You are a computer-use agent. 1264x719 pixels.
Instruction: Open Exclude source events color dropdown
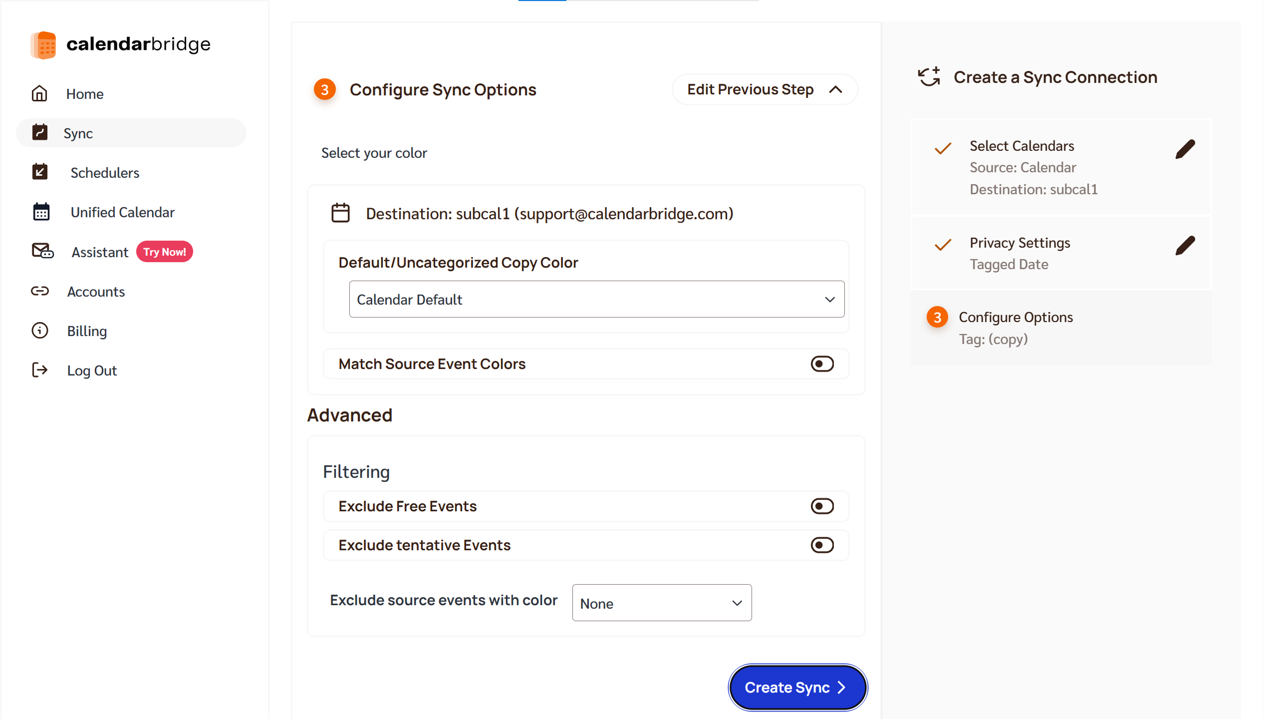coord(662,603)
